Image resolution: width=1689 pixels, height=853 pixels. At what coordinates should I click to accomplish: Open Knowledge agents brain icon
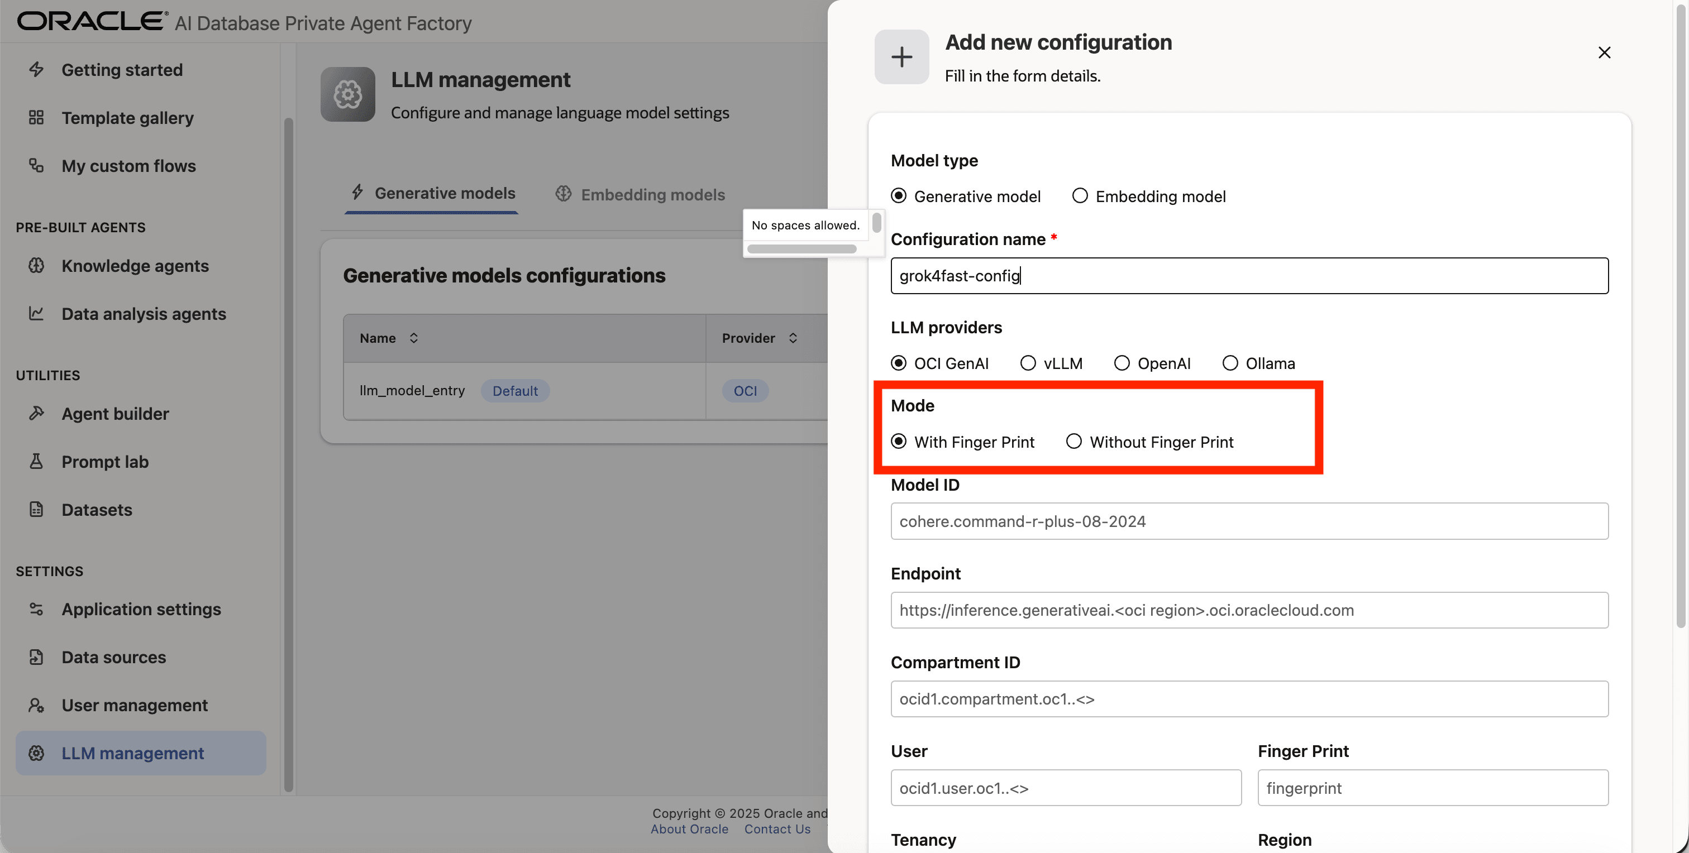(x=36, y=265)
